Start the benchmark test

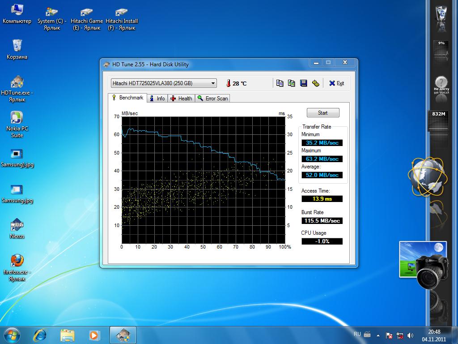[323, 112]
